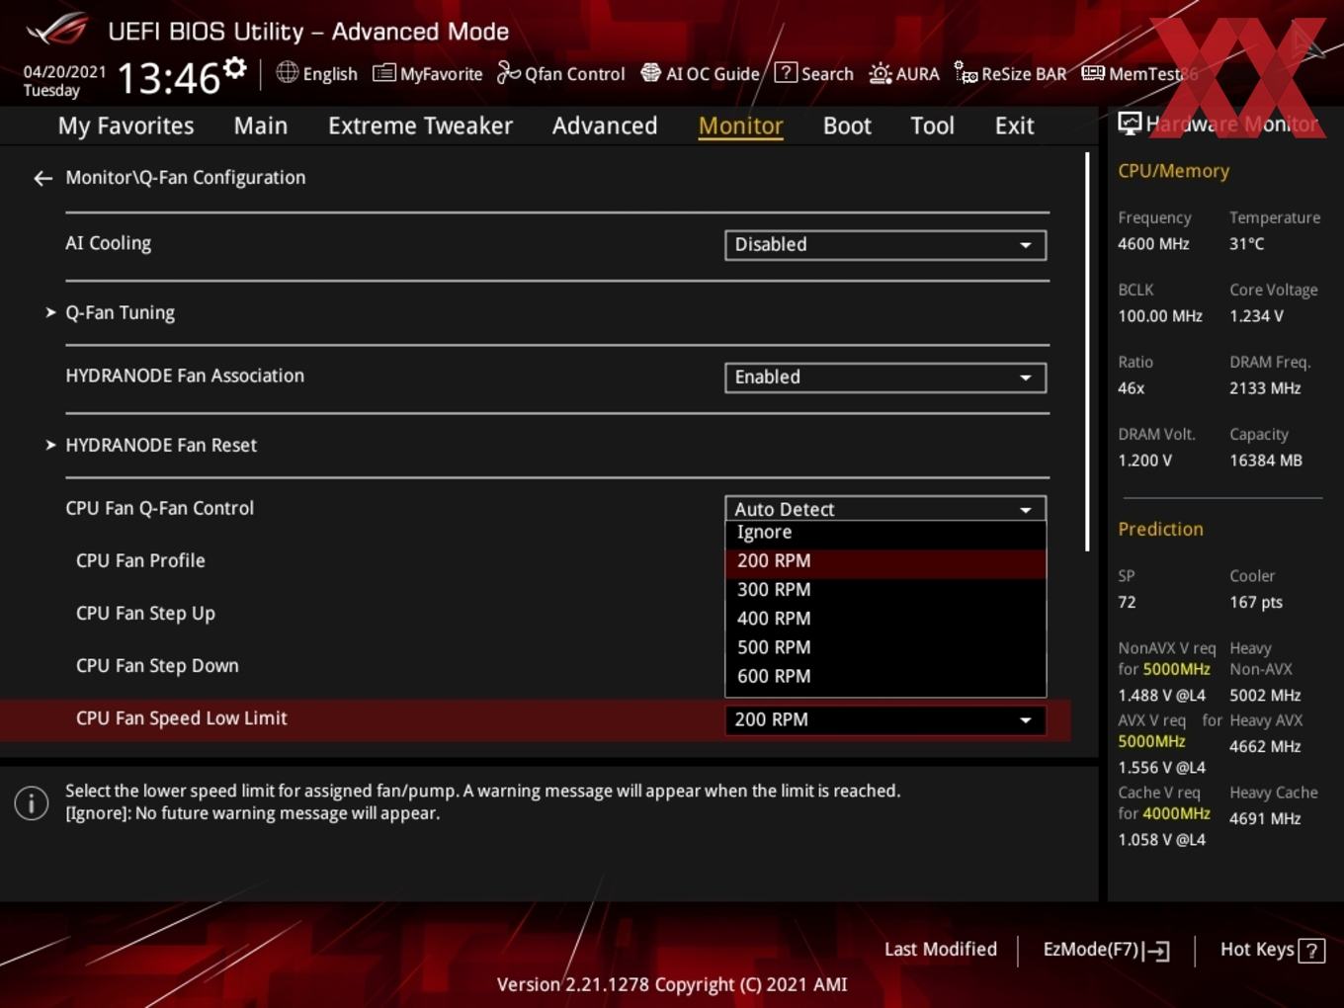
Task: Click 4600 MHz frequency value
Action: [x=1153, y=244]
